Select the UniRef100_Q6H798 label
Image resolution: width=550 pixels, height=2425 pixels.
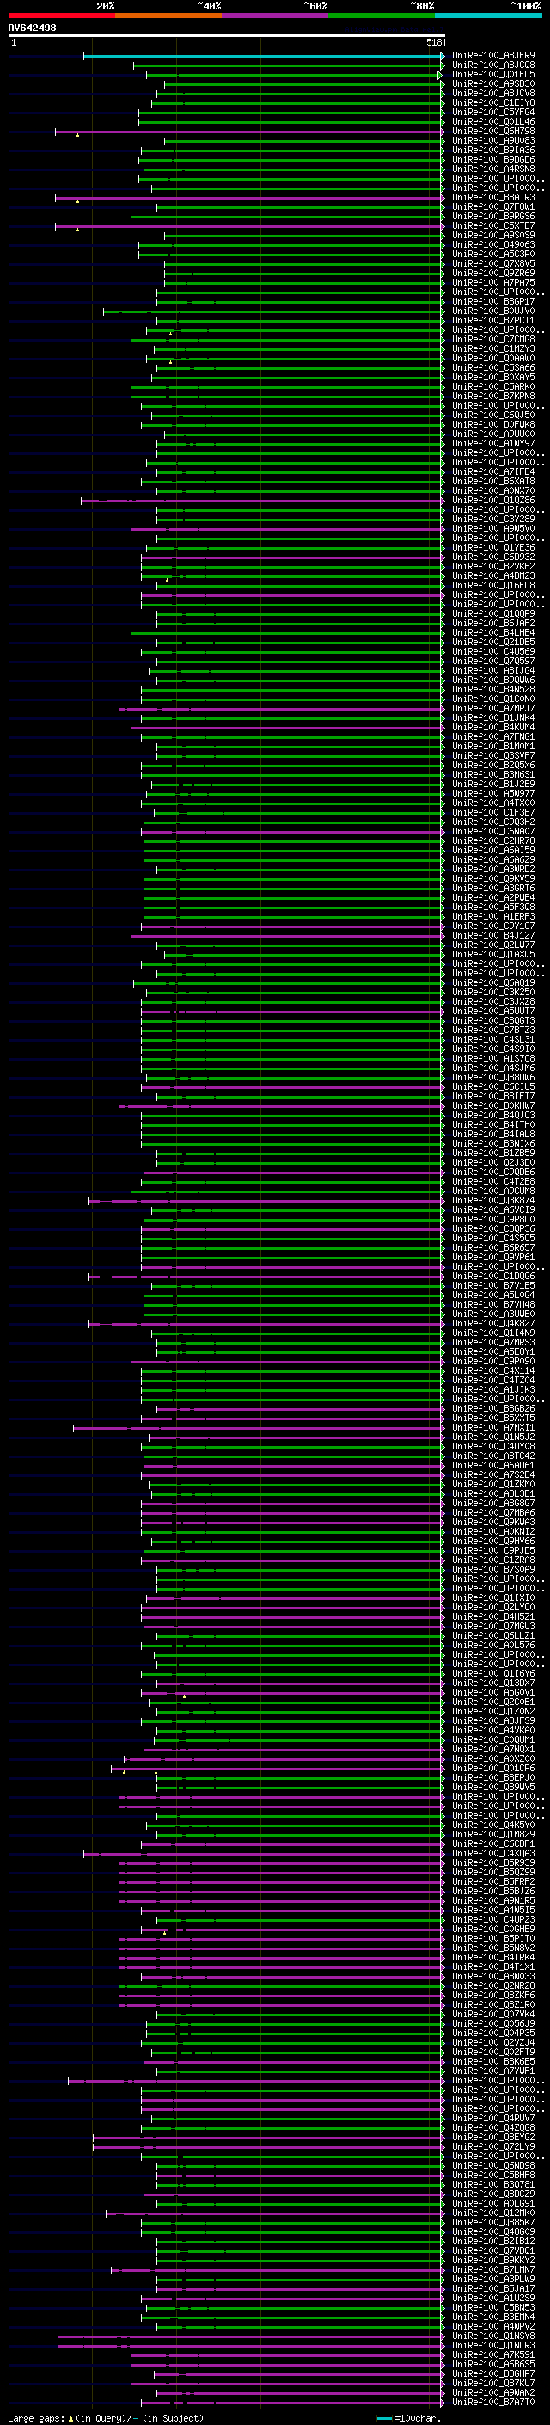[492, 131]
